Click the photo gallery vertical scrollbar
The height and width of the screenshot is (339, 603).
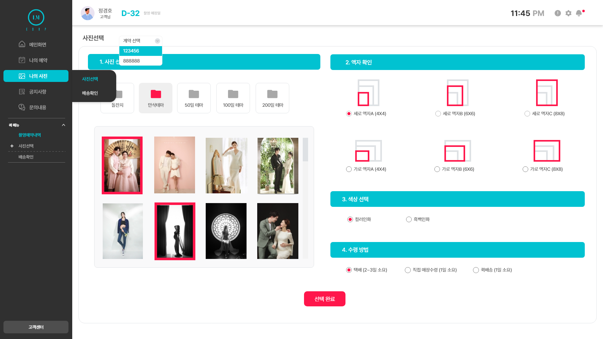305,150
